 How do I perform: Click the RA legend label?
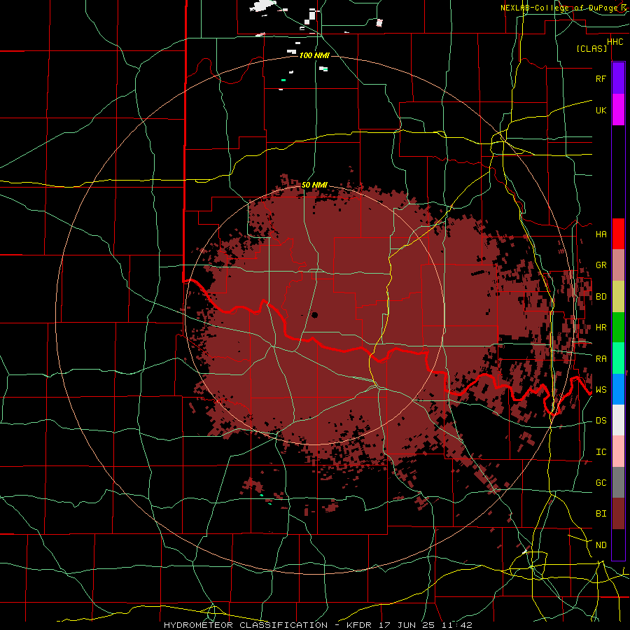pyautogui.click(x=601, y=358)
